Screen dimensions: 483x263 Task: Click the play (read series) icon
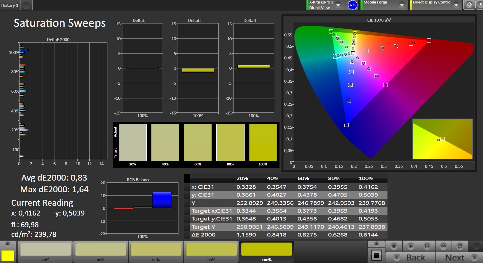point(411,246)
